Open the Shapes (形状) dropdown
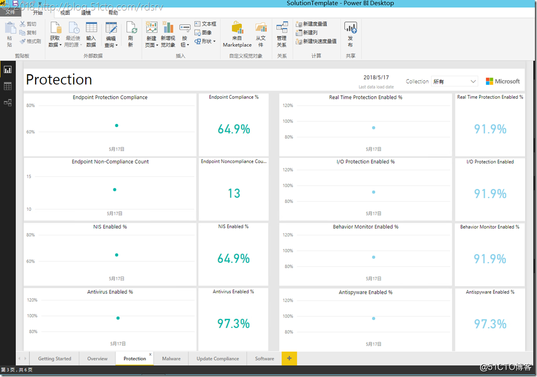 205,41
